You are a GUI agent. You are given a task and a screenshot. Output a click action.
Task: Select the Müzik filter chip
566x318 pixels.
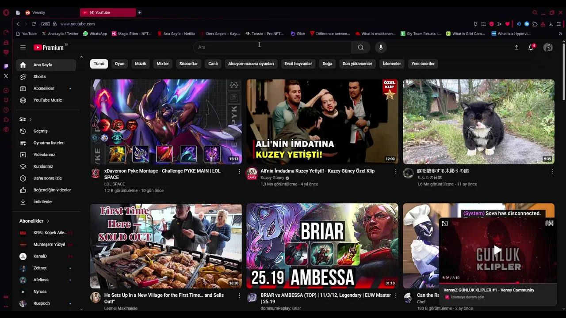pyautogui.click(x=140, y=64)
